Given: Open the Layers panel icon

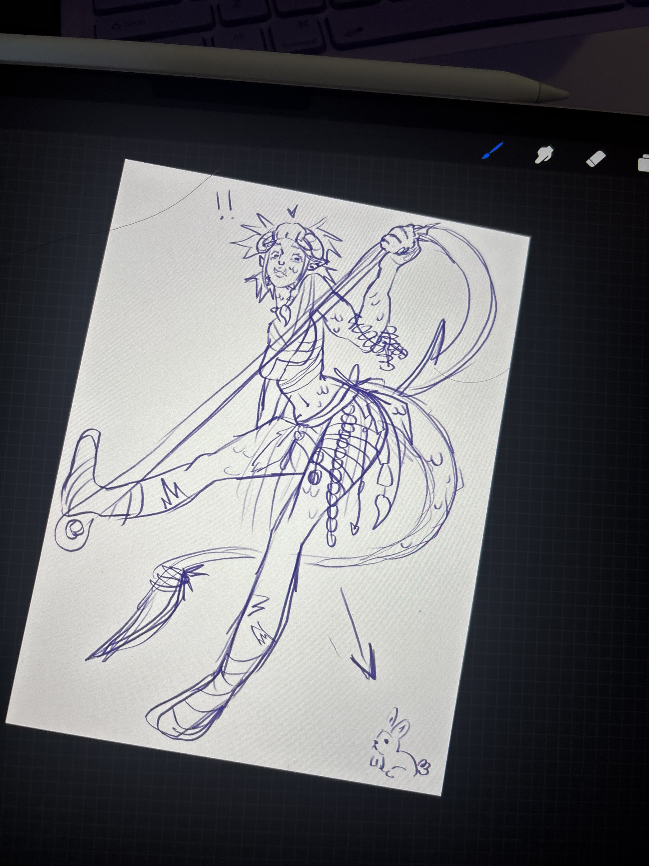Looking at the screenshot, I should point(644,162).
